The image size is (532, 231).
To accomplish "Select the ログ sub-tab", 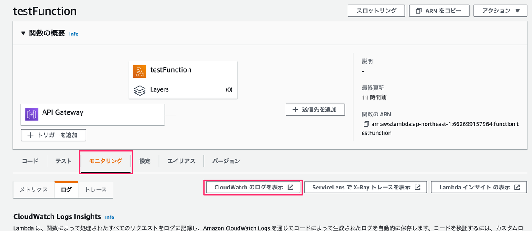I will point(66,189).
